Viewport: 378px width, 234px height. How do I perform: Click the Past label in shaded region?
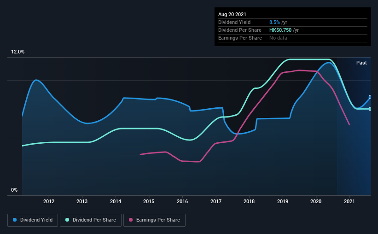361,63
